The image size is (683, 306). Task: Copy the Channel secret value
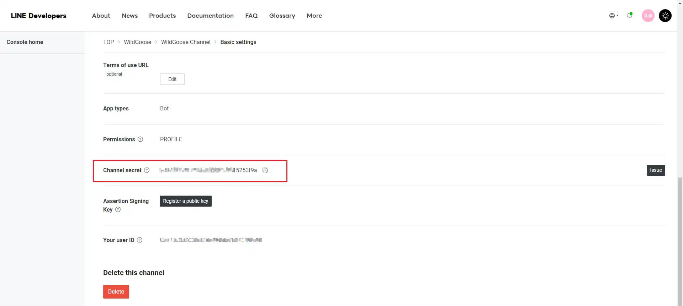[x=265, y=170]
